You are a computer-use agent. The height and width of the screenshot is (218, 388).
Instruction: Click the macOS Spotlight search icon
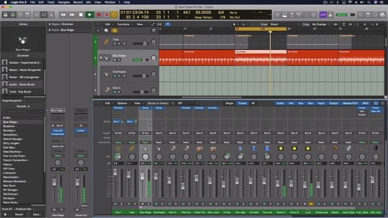coord(369,2)
